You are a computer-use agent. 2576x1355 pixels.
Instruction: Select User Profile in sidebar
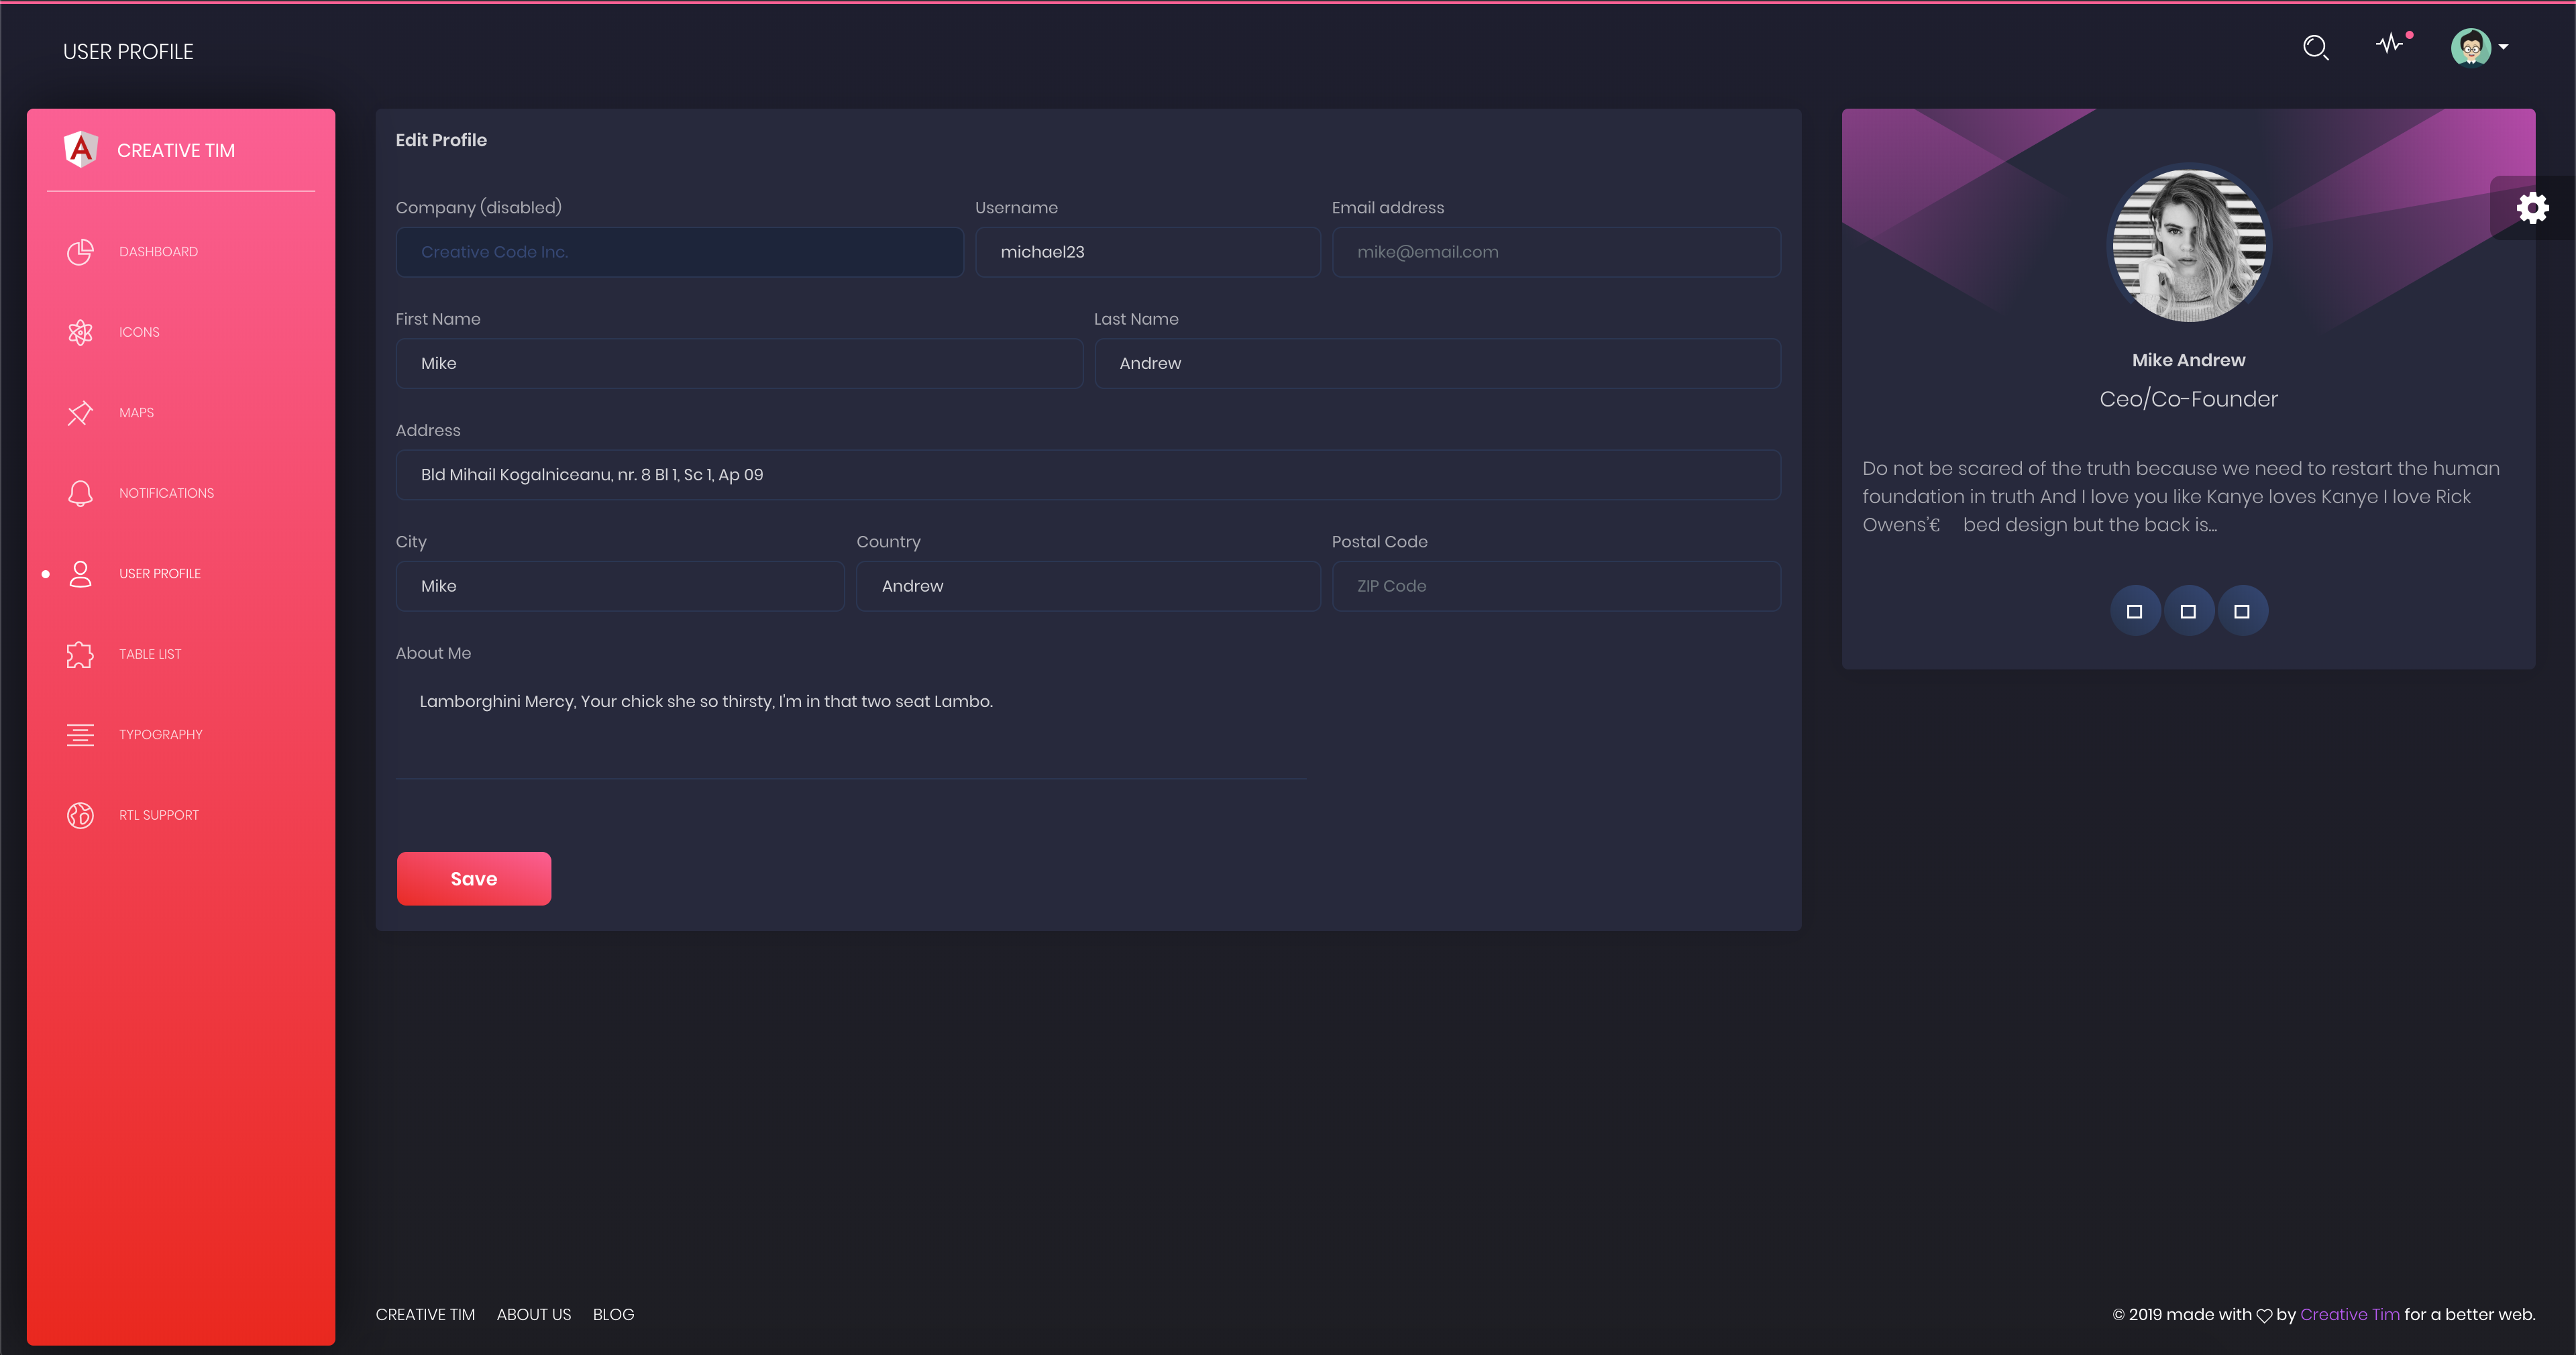pyautogui.click(x=159, y=574)
